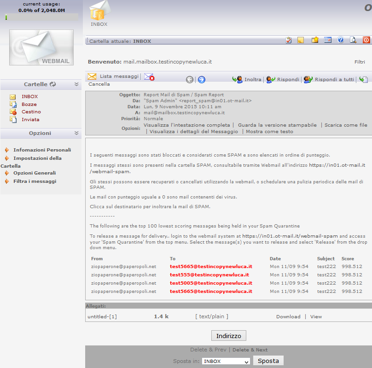Click the blue help question mark icon

(x=340, y=40)
